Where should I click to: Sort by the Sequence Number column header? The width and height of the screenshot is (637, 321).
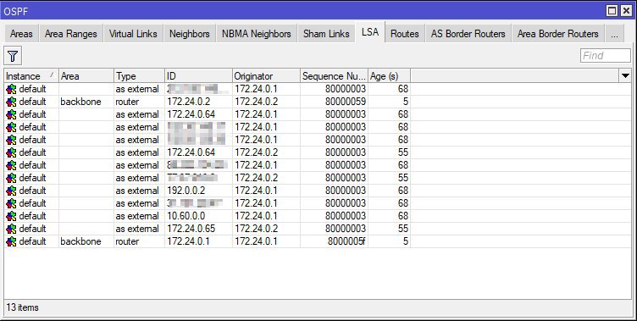point(335,76)
